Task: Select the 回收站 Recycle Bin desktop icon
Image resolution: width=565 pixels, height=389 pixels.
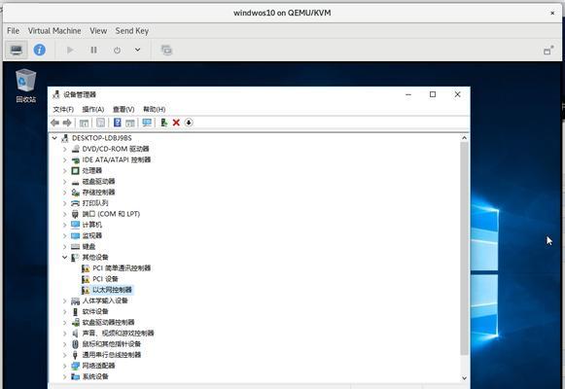Action: (x=26, y=86)
